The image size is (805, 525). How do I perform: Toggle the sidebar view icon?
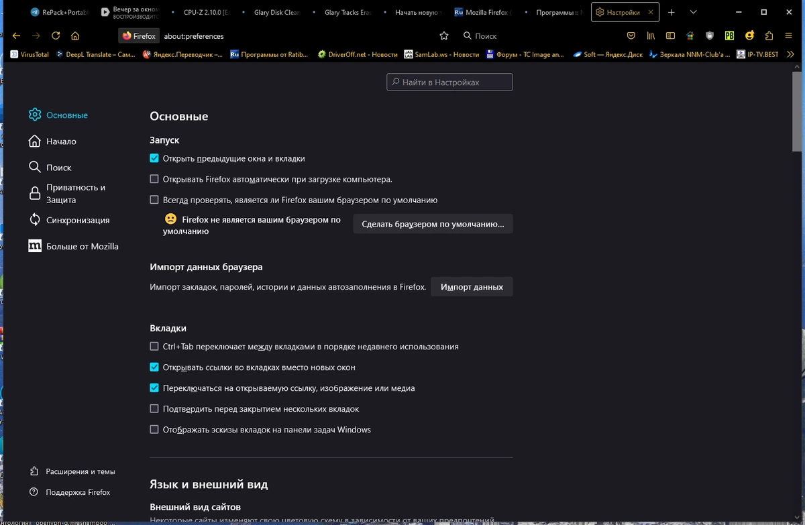[670, 36]
